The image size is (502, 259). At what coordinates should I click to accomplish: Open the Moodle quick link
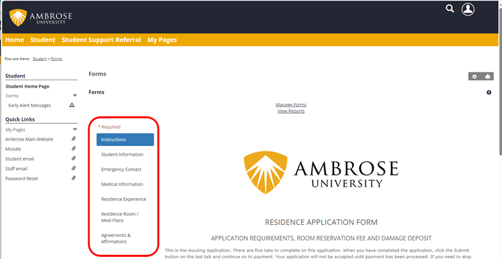pyautogui.click(x=13, y=149)
